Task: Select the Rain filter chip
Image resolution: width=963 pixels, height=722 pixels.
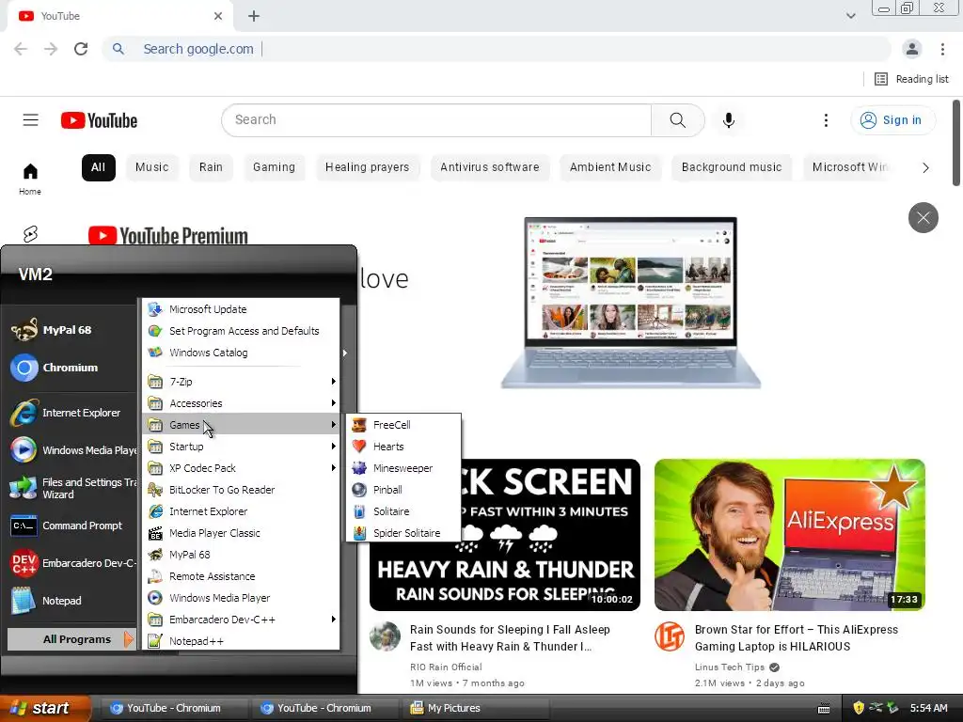Action: (x=211, y=167)
